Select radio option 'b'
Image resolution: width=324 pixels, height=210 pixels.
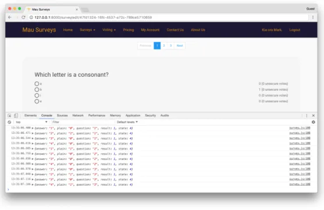click(x=37, y=90)
